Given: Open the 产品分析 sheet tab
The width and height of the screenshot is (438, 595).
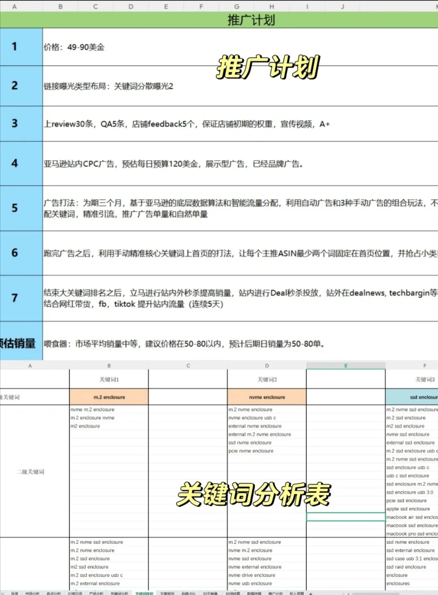Looking at the screenshot, I should click(x=97, y=593).
